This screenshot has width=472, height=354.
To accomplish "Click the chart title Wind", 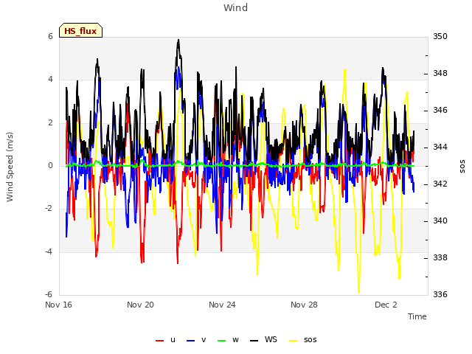I will [236, 7].
